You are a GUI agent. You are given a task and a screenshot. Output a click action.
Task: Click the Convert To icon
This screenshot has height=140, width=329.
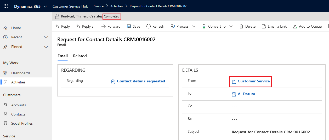[x=204, y=26]
